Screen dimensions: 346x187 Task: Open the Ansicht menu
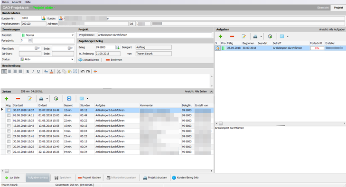(x=17, y=2)
